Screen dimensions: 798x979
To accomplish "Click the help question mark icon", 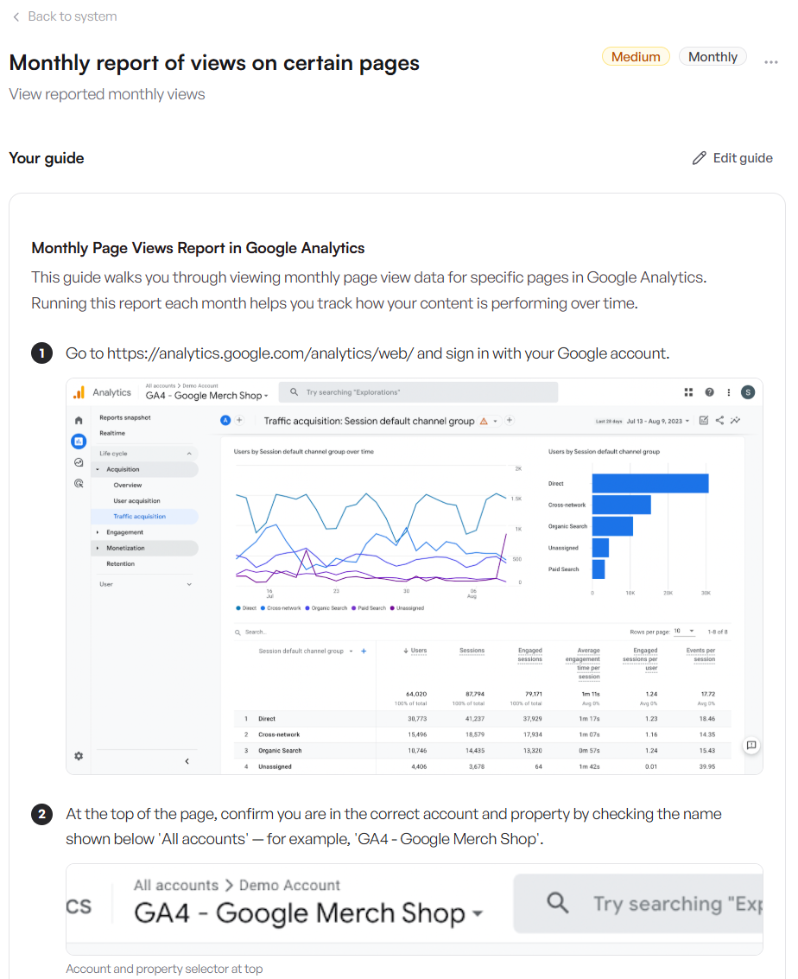I will point(709,392).
